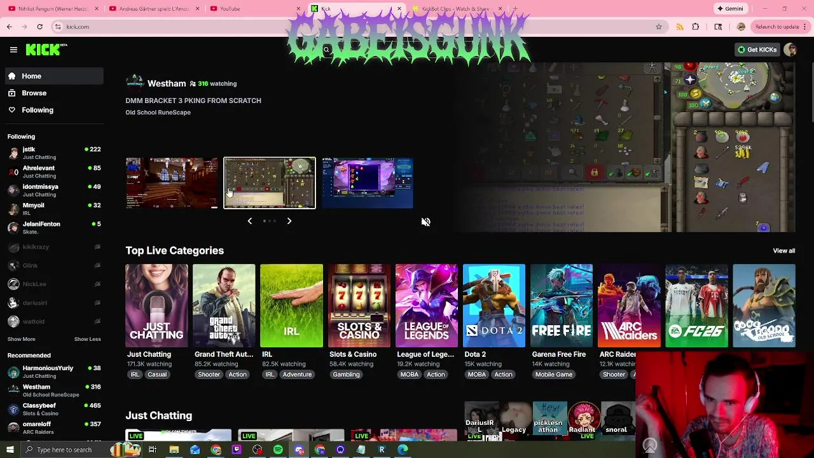
Task: Open the Chrome extensions puzzle icon
Action: (x=696, y=27)
